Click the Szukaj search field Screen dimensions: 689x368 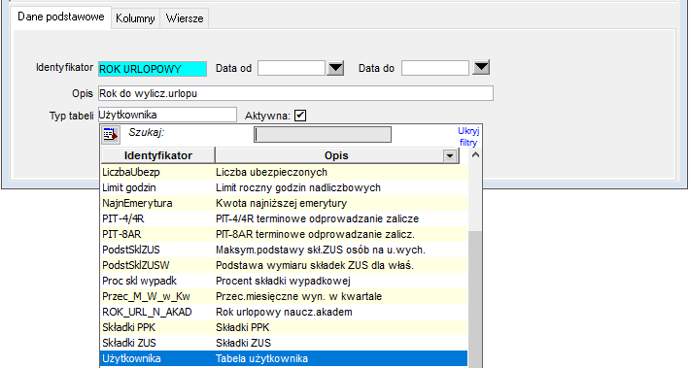(x=323, y=134)
